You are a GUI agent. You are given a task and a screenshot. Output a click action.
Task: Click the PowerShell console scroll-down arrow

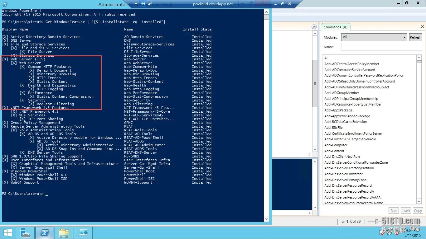pos(266,219)
